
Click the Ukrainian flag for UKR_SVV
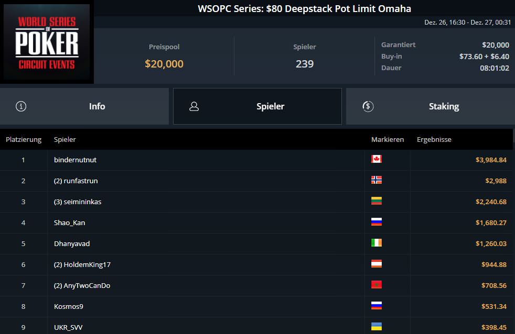coord(377,327)
